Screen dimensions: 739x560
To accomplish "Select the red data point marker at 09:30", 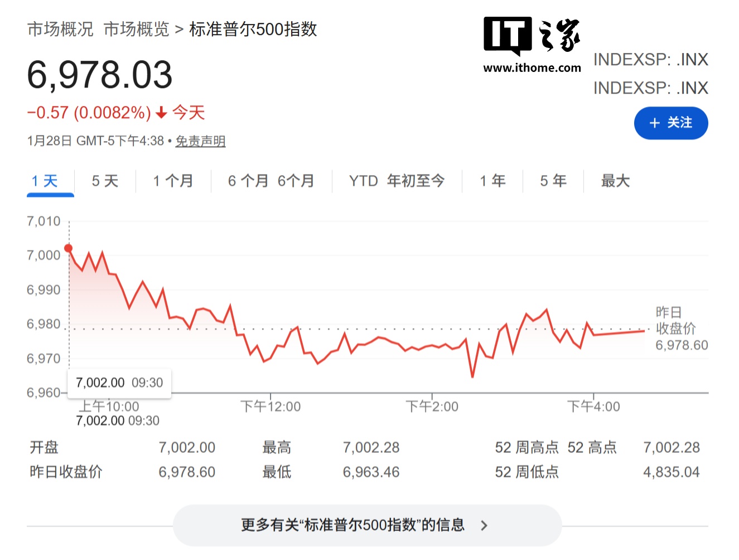I will [68, 248].
